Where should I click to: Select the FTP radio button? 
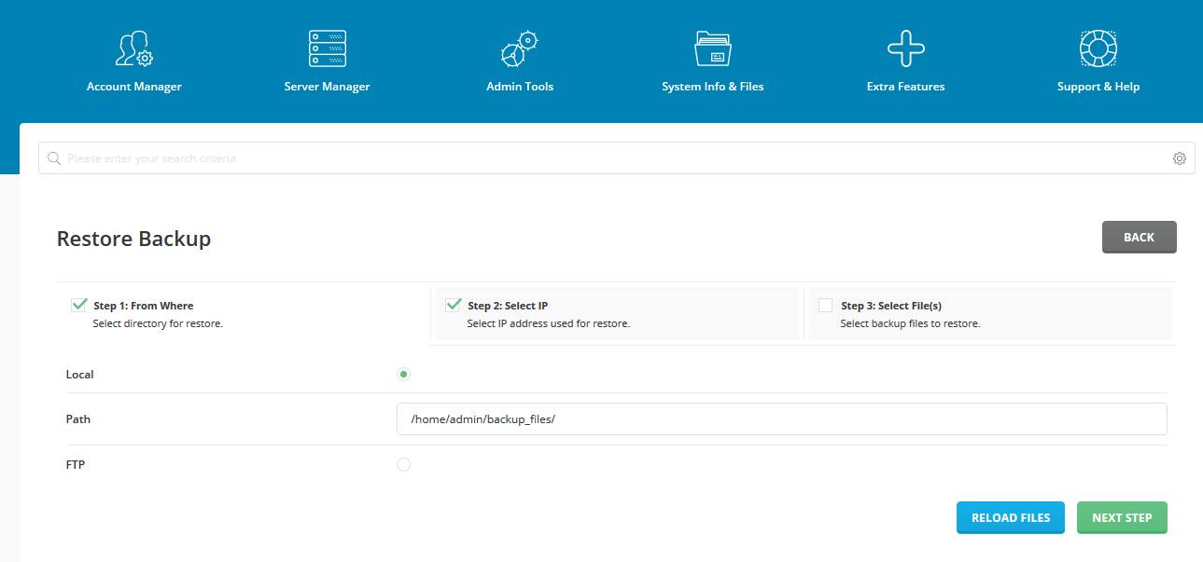(x=403, y=464)
